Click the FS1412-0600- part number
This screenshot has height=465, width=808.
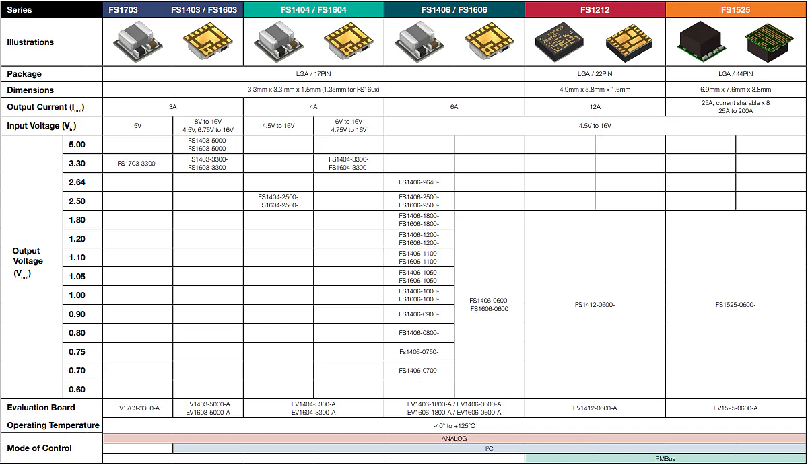[593, 304]
